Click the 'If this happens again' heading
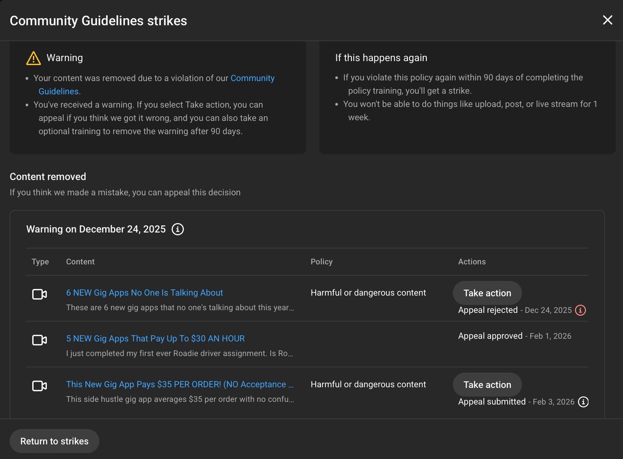 point(381,58)
